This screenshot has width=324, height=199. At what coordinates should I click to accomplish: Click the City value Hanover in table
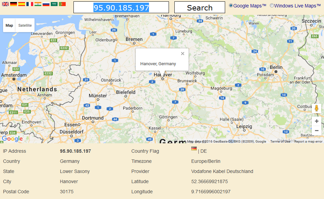point(69,181)
